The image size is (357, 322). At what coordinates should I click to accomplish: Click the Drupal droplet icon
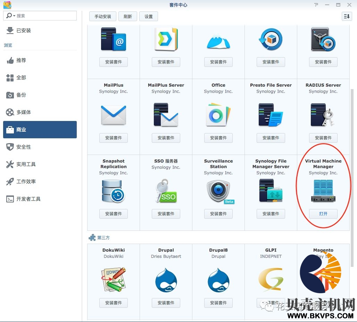[x=166, y=280]
